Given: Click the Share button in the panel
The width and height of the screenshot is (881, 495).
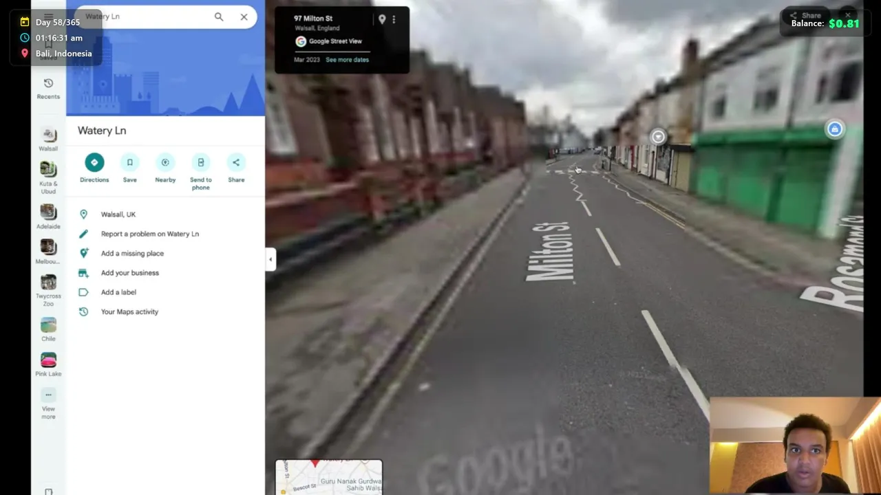Looking at the screenshot, I should pyautogui.click(x=236, y=168).
